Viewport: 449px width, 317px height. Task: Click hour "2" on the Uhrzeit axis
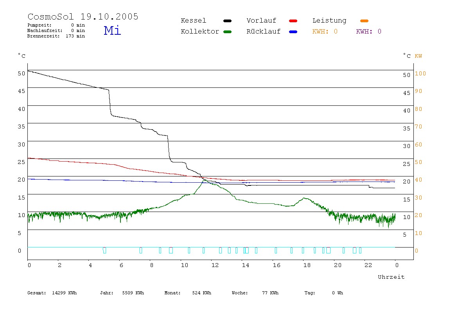click(x=59, y=265)
